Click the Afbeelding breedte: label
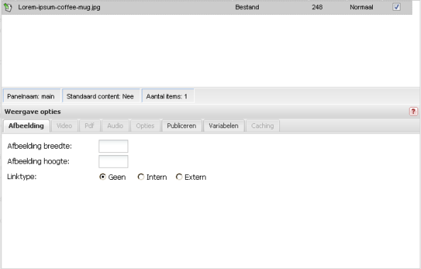Image resolution: width=421 pixels, height=269 pixels. [x=40, y=146]
